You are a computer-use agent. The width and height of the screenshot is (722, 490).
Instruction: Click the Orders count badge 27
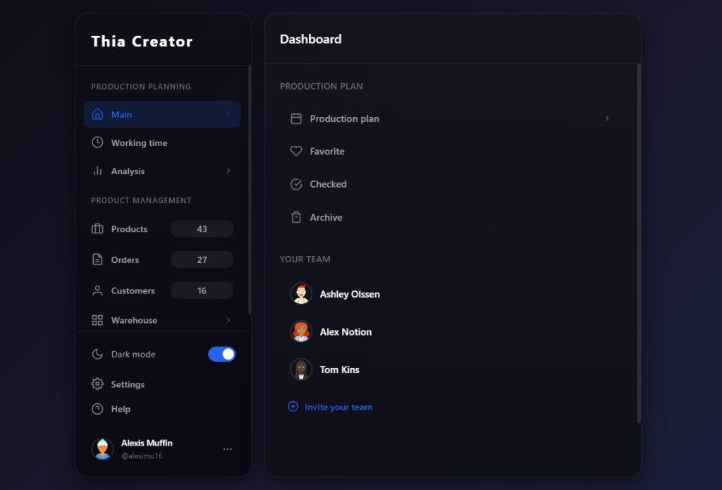(x=202, y=259)
